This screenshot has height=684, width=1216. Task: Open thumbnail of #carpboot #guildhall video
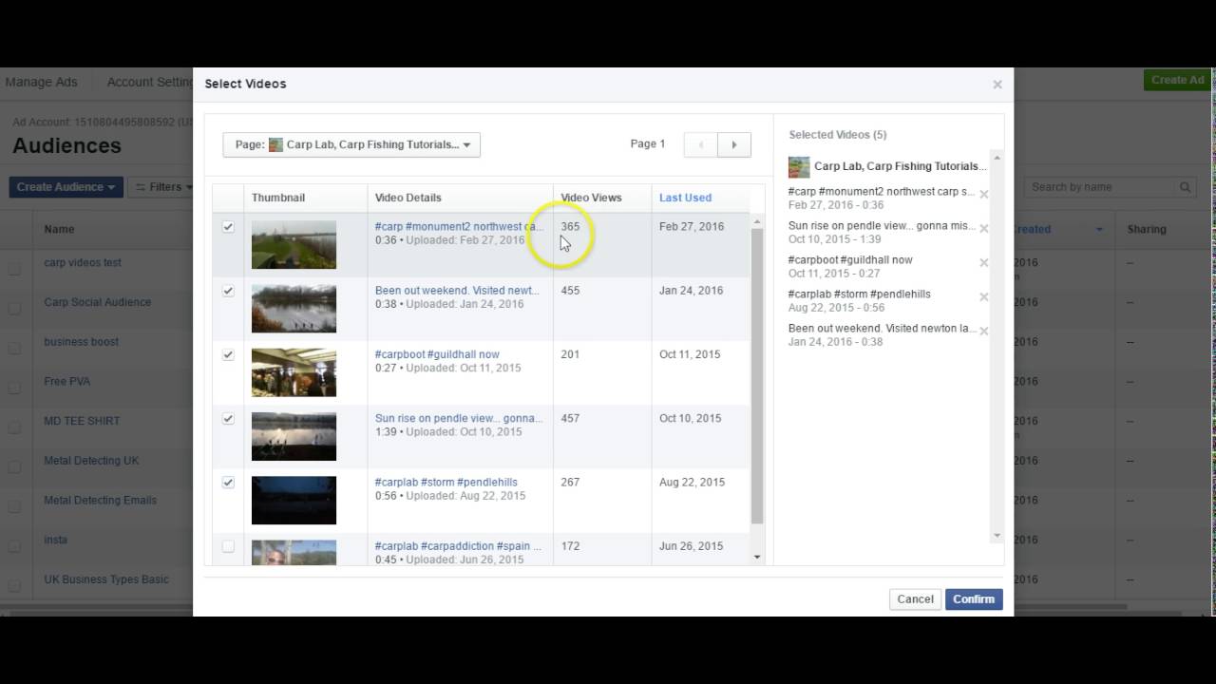tap(294, 372)
